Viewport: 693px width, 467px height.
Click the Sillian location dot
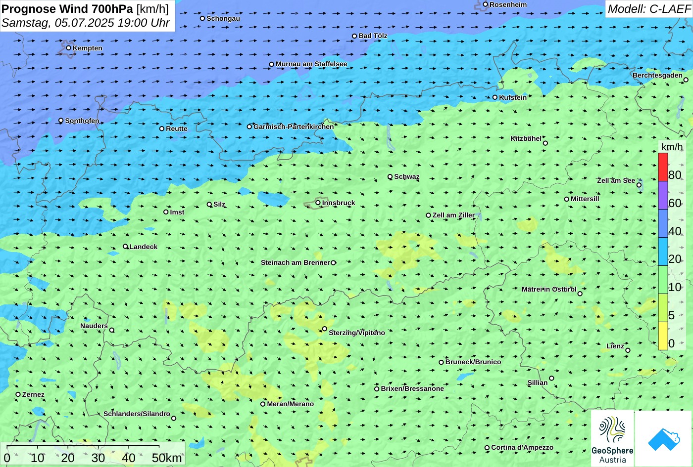tap(551, 379)
